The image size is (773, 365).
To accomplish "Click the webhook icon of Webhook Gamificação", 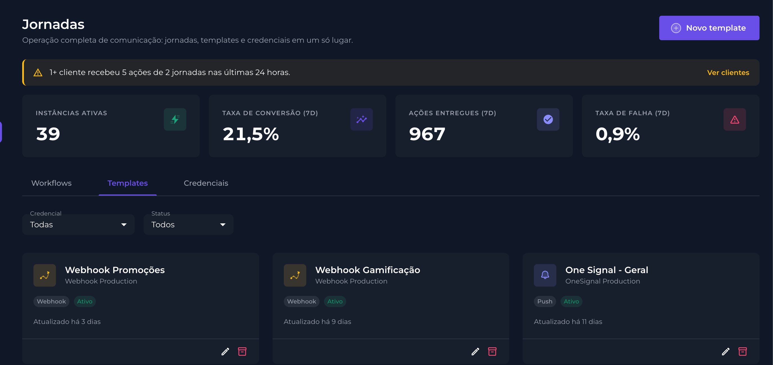I will (295, 275).
